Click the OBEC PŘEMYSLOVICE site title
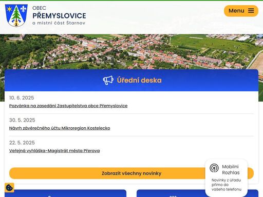 pos(59,13)
